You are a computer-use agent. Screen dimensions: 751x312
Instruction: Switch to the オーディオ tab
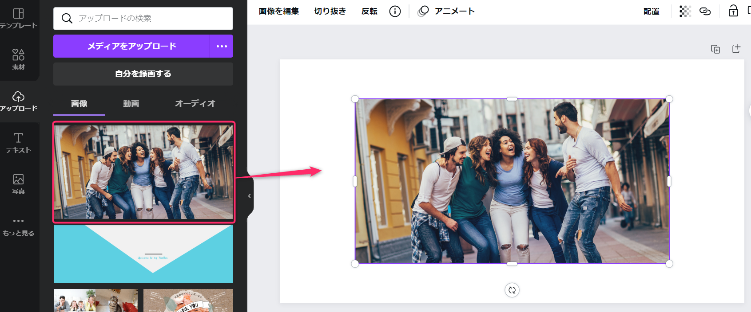click(x=195, y=104)
